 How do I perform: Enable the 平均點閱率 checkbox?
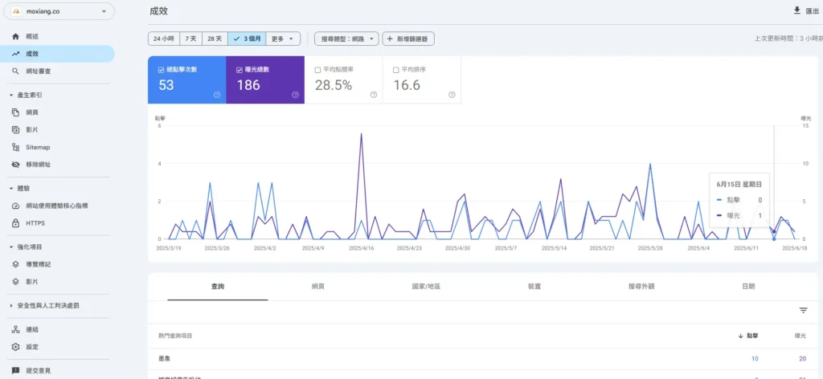click(318, 70)
